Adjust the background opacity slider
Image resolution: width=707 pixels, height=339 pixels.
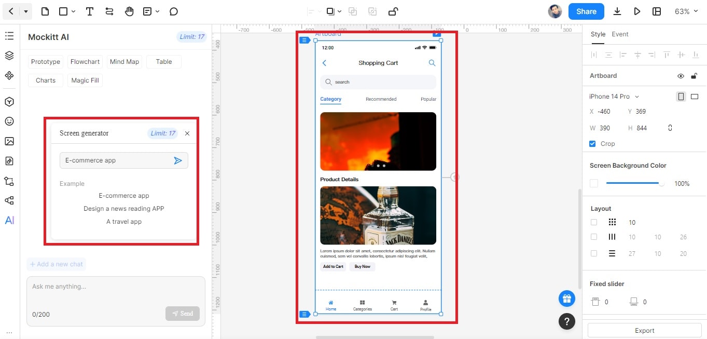[x=635, y=183]
